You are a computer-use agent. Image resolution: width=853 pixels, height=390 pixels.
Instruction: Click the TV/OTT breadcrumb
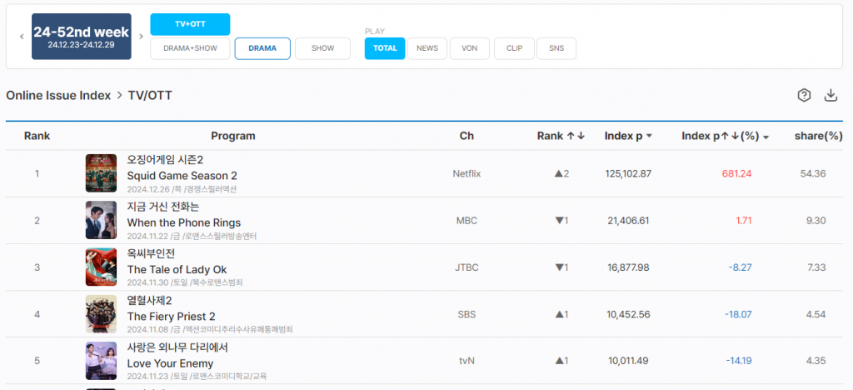(150, 96)
